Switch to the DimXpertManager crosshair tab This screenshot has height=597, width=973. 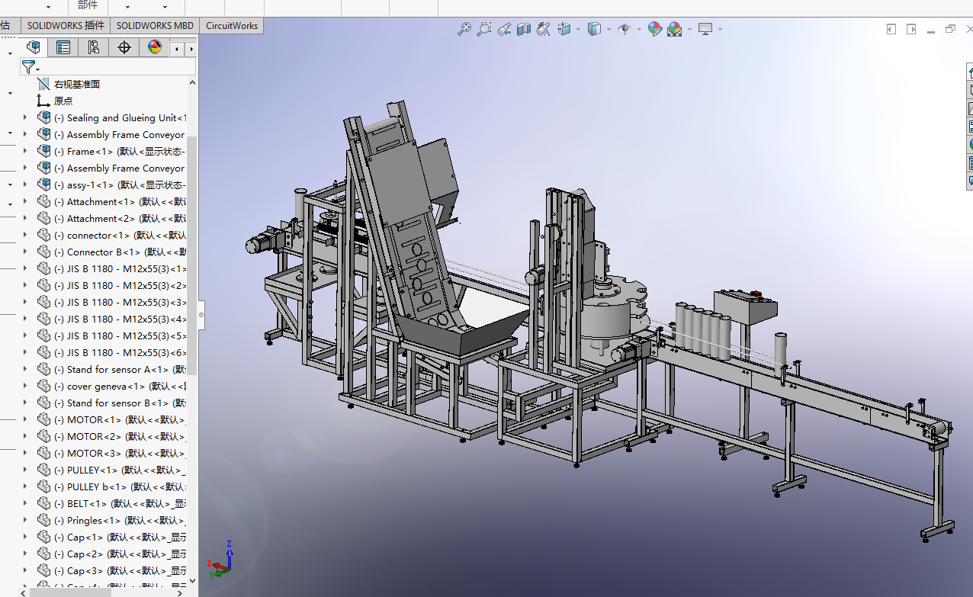[x=124, y=47]
